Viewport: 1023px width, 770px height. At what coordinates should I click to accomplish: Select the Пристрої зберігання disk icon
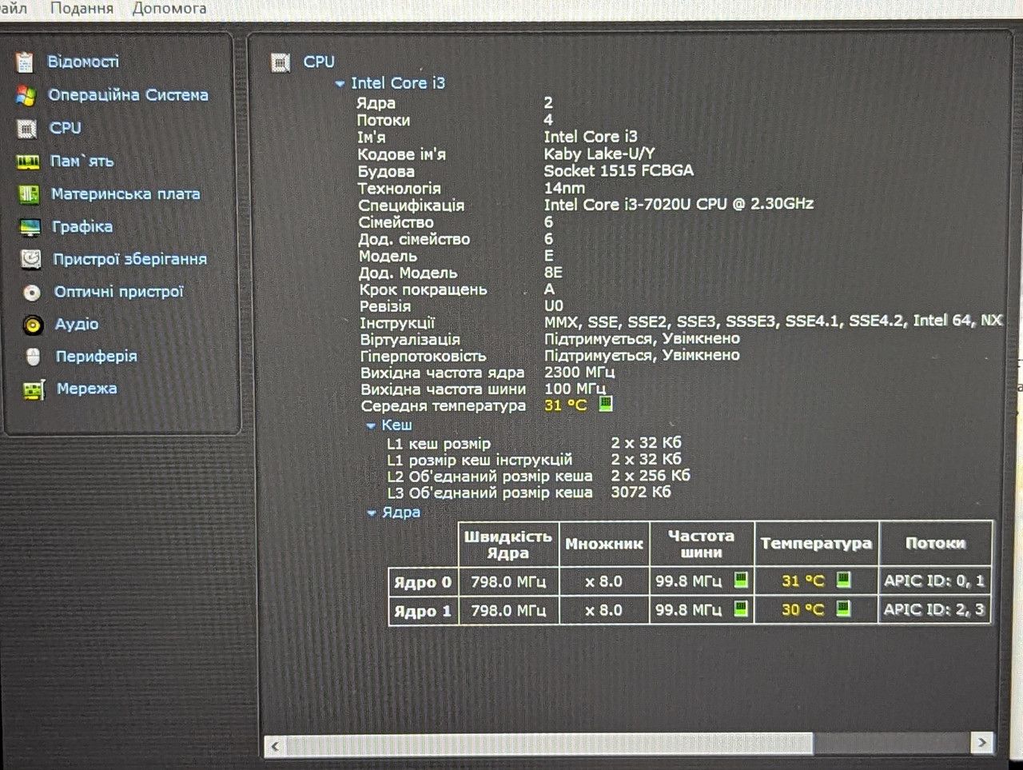point(30,259)
